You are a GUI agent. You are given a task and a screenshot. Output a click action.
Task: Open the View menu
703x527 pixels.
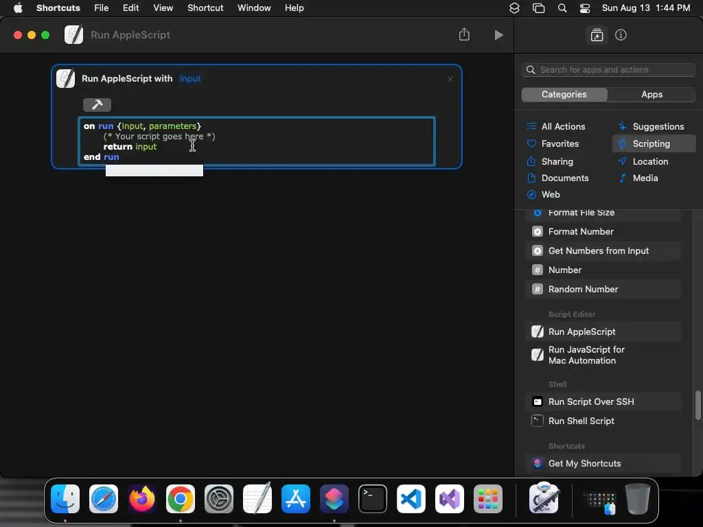pyautogui.click(x=163, y=8)
